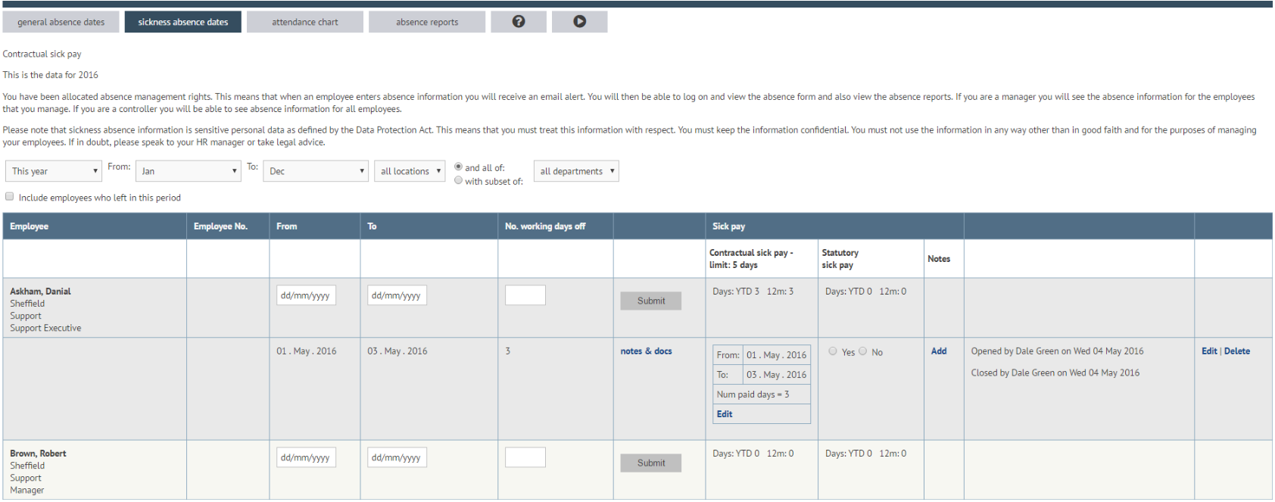Delete the May 2016 absence record
This screenshot has width=1275, height=502.
tap(1237, 351)
